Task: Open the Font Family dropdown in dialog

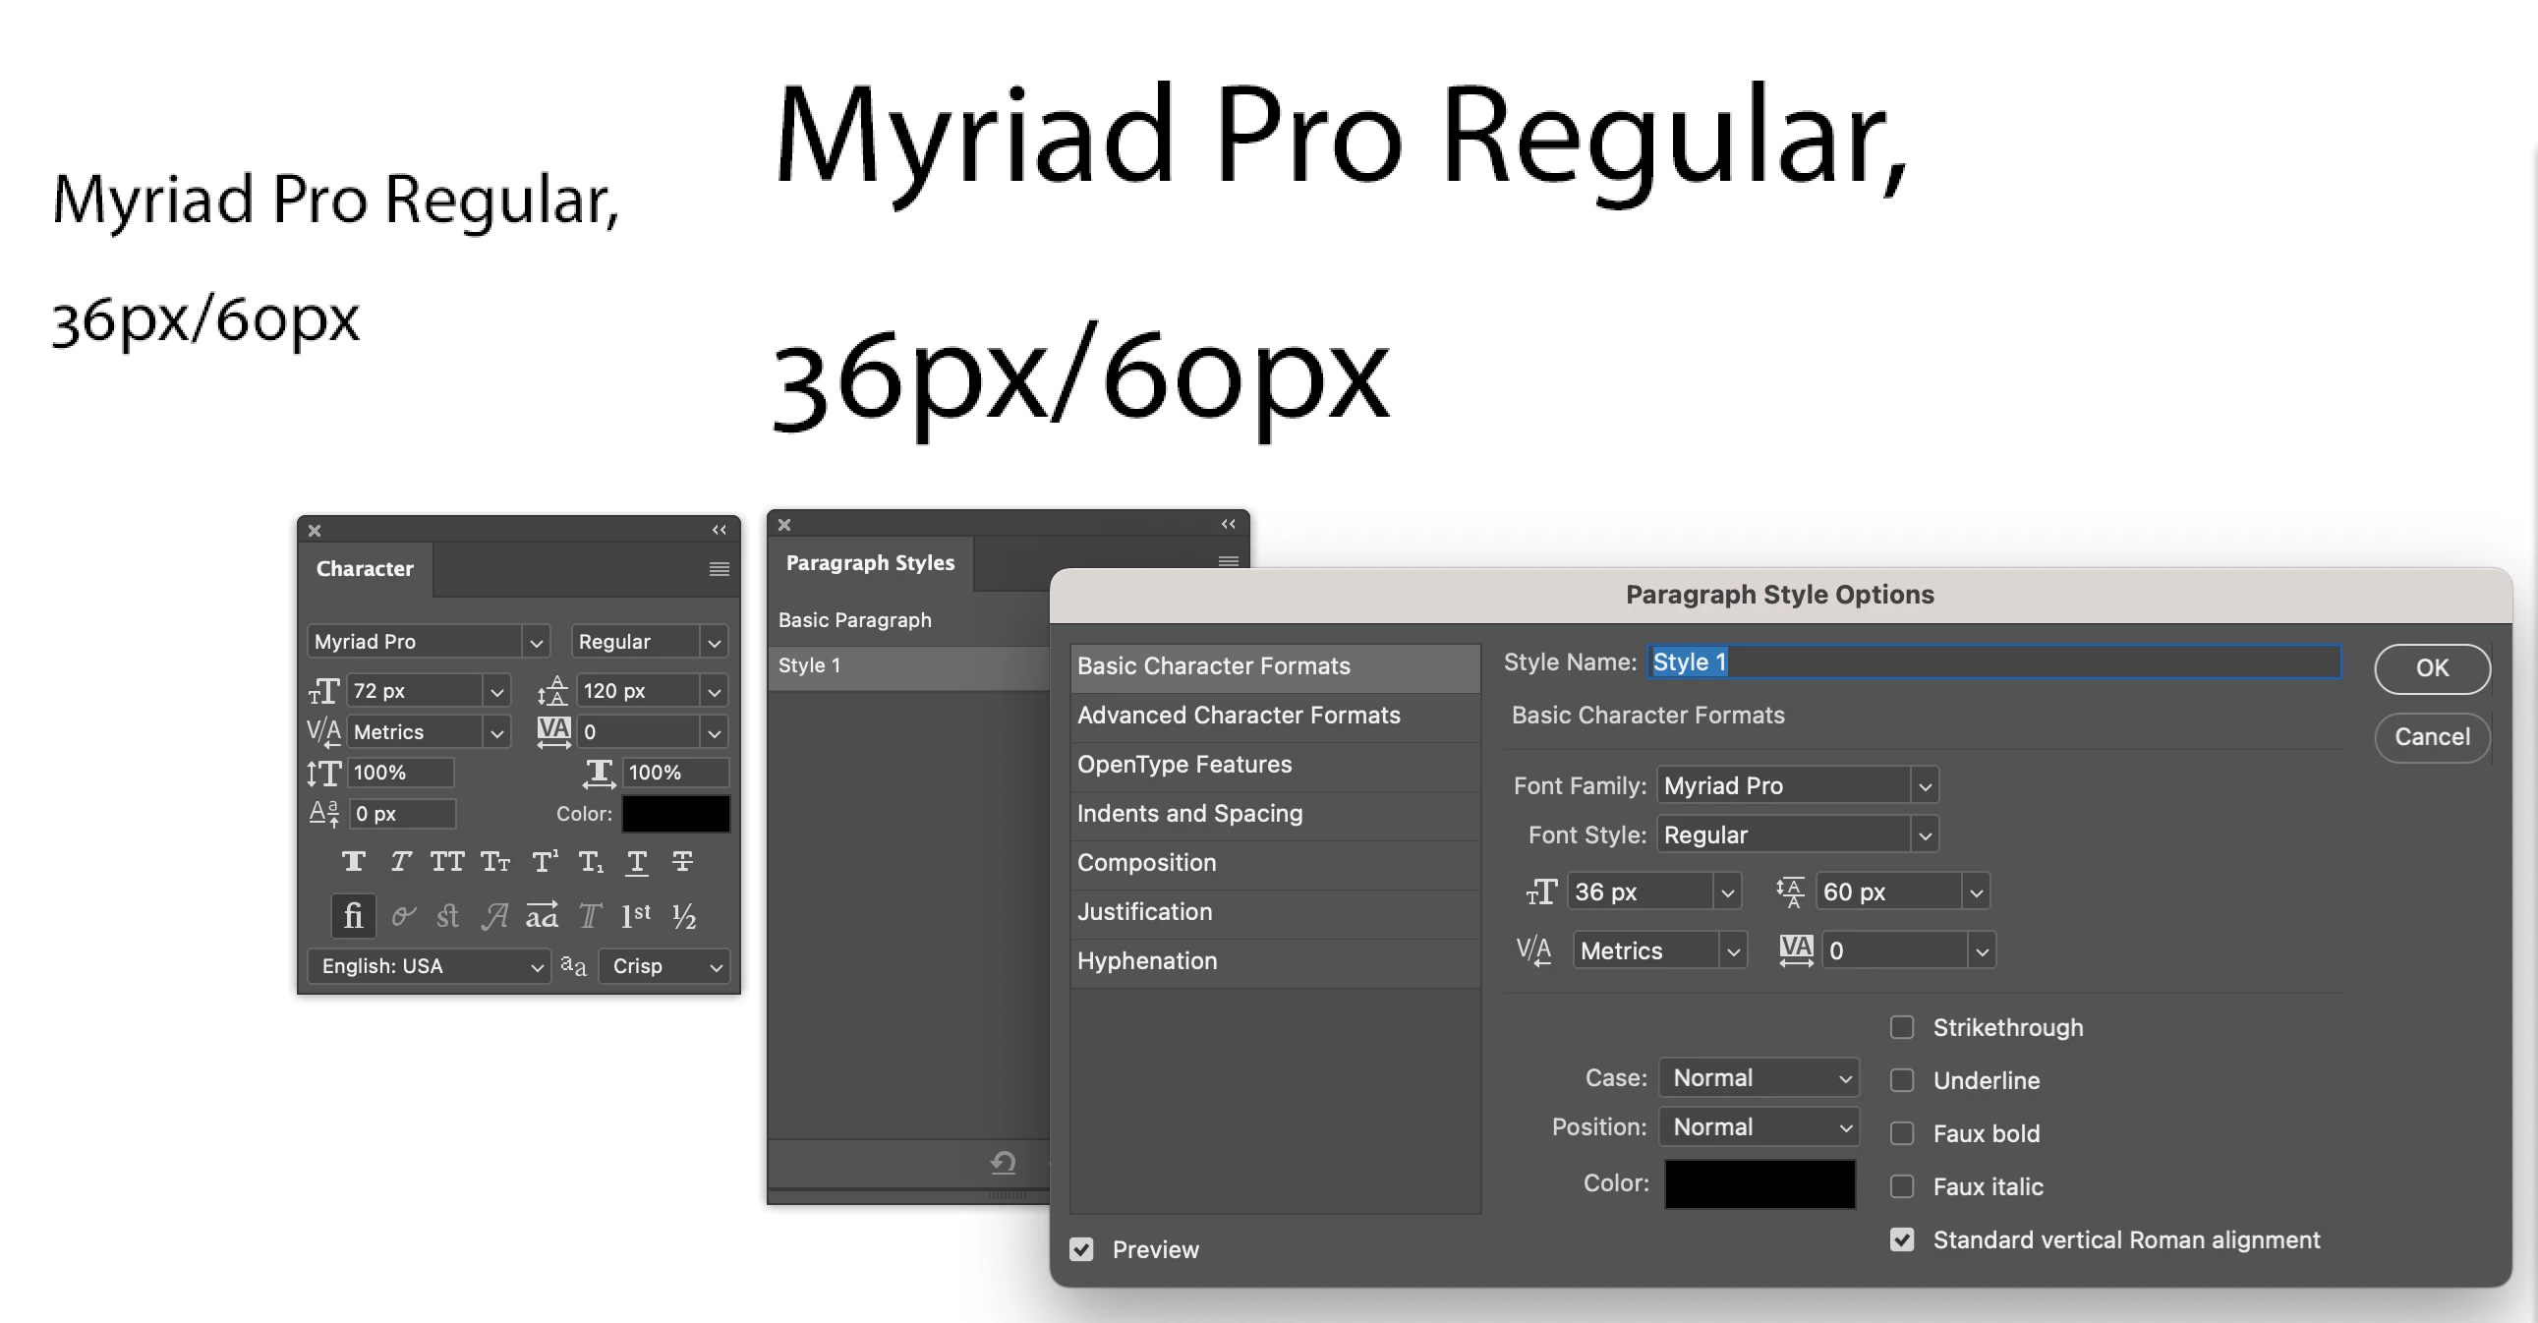Action: (x=1925, y=786)
